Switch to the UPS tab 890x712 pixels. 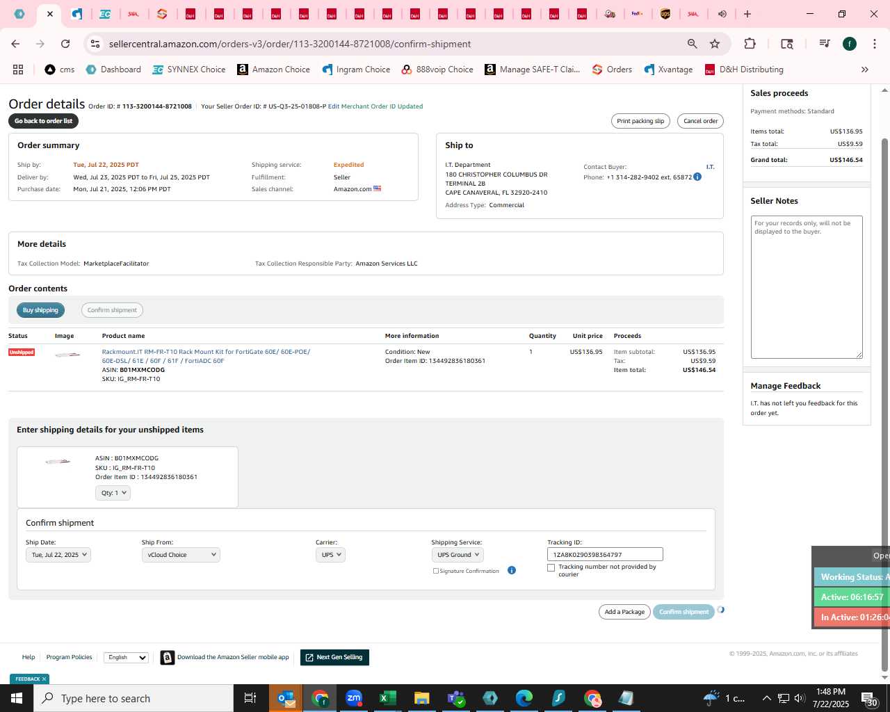pos(665,14)
